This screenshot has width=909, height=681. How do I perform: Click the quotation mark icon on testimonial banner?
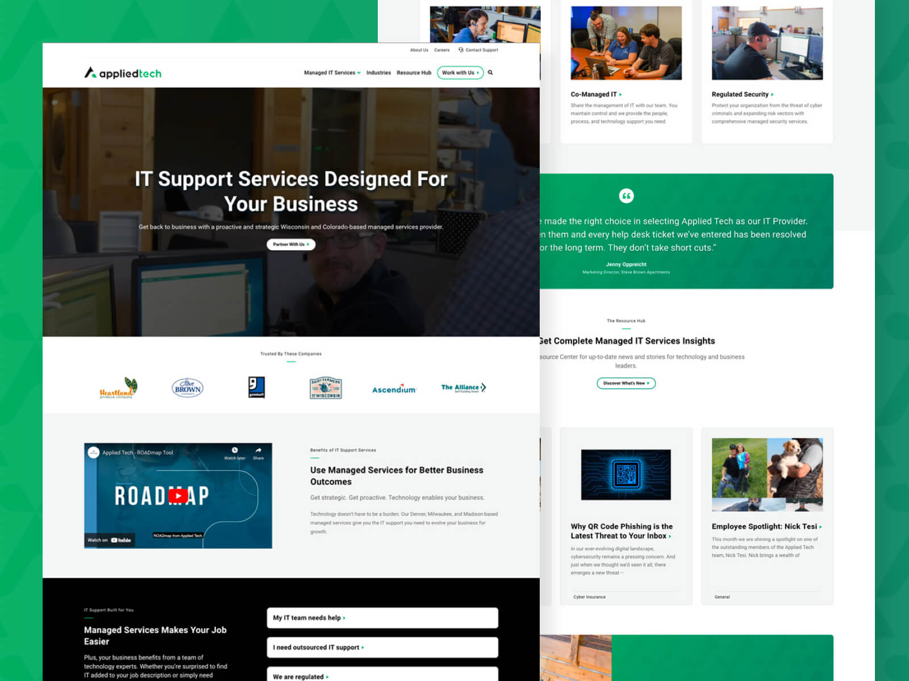(x=626, y=196)
